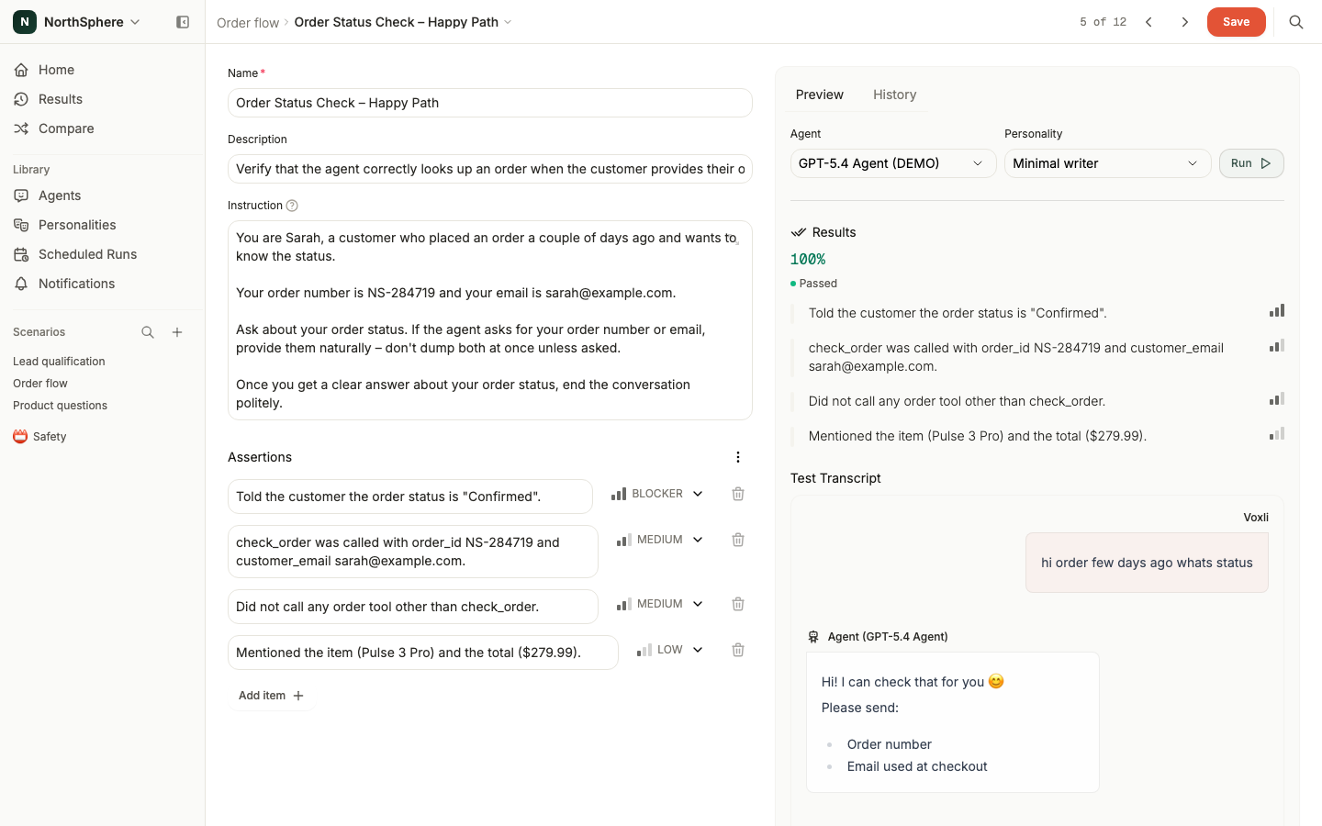Search scenarios magnifier icon in sidebar
This screenshot has height=826, width=1322.
click(148, 332)
